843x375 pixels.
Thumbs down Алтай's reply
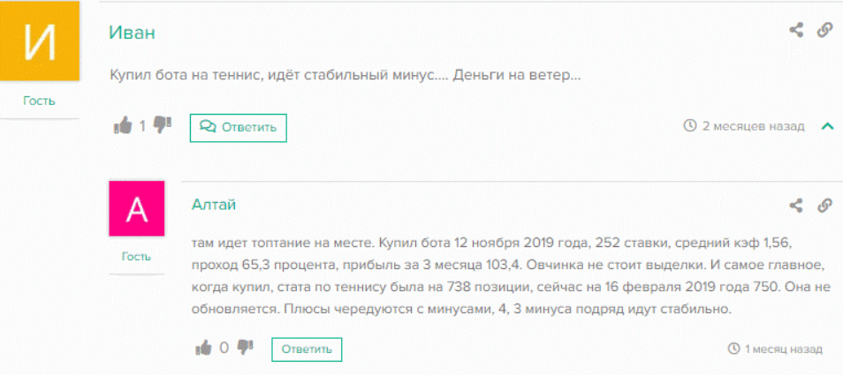coord(245,347)
